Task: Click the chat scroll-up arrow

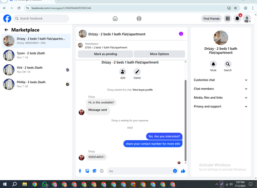Action: (x=186, y=62)
